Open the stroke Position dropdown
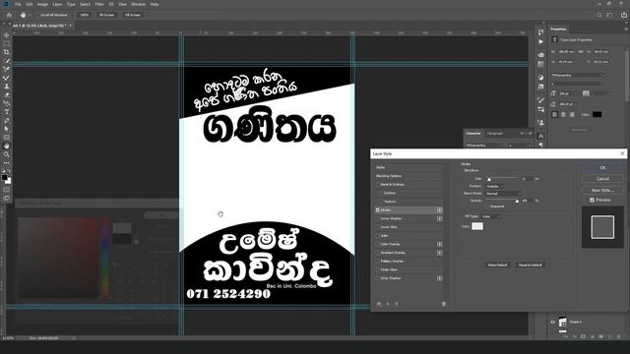This screenshot has height=354, width=630. point(494,186)
